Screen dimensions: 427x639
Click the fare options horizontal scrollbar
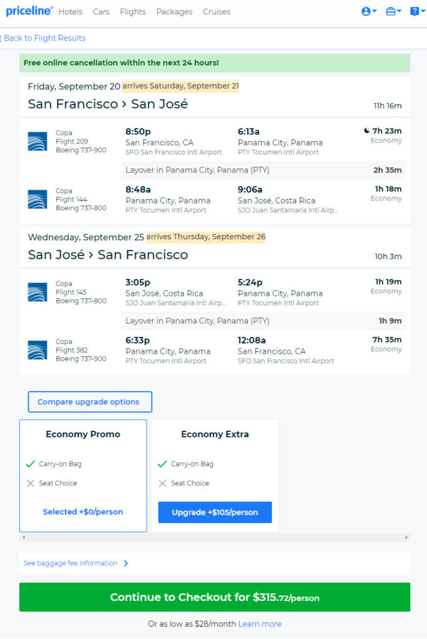coord(215,537)
